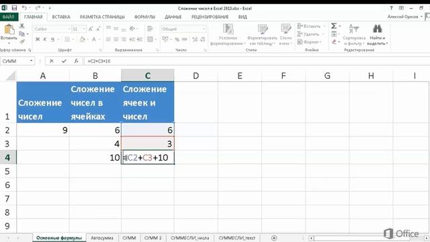The height and width of the screenshot is (242, 430).
Task: Click the decrease indent icon
Action: pyautogui.click(x=132, y=40)
